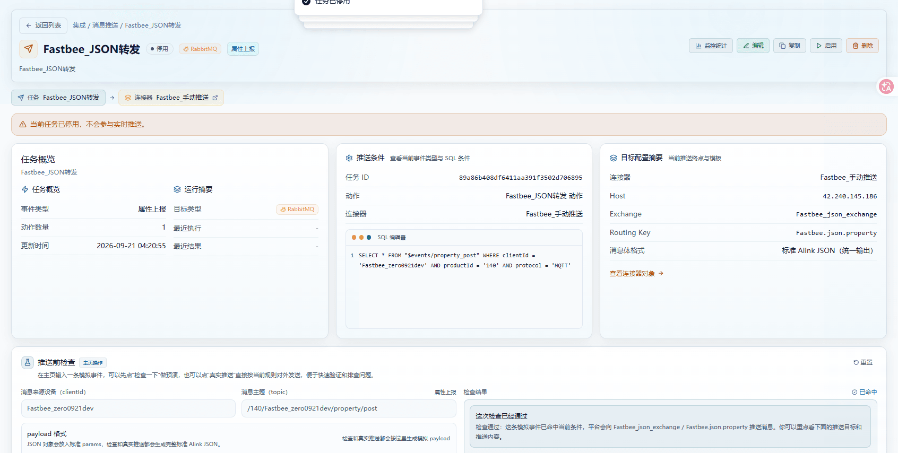
Task: Click the topic input field
Action: pyautogui.click(x=349, y=408)
